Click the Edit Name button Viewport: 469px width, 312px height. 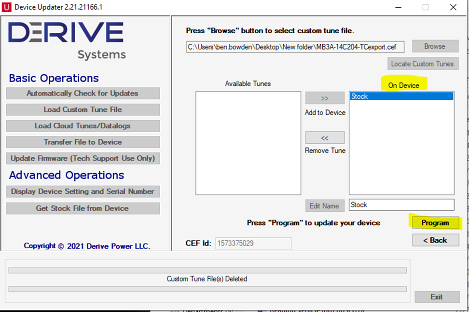click(325, 206)
